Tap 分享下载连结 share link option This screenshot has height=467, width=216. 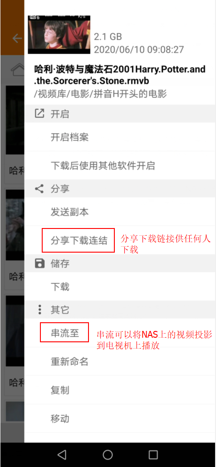point(79,240)
